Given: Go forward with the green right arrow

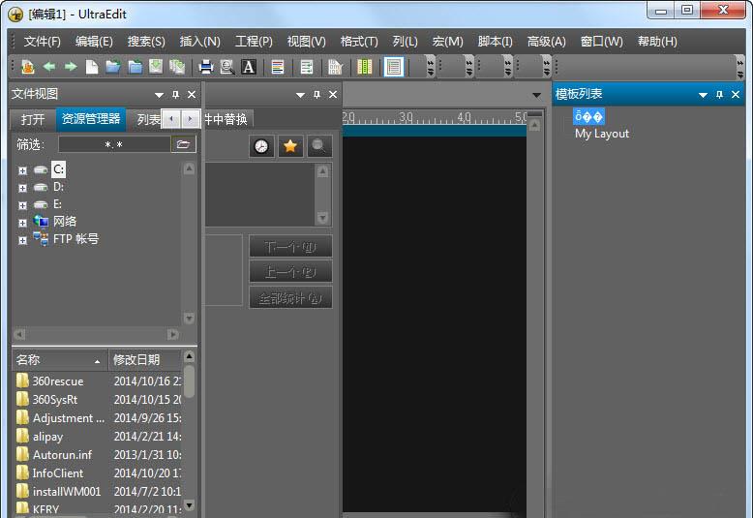Looking at the screenshot, I should click(x=71, y=66).
